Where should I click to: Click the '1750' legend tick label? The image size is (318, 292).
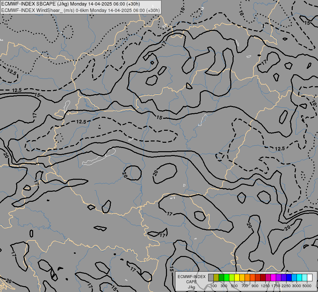coord(276,286)
